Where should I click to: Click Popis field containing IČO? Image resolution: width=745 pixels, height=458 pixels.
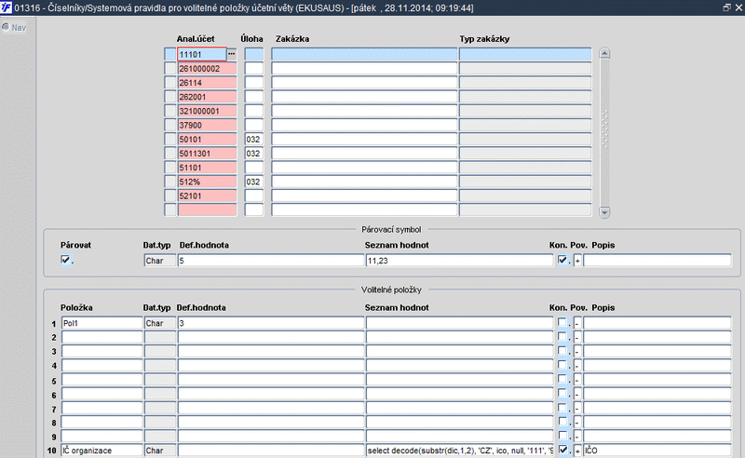click(x=657, y=451)
